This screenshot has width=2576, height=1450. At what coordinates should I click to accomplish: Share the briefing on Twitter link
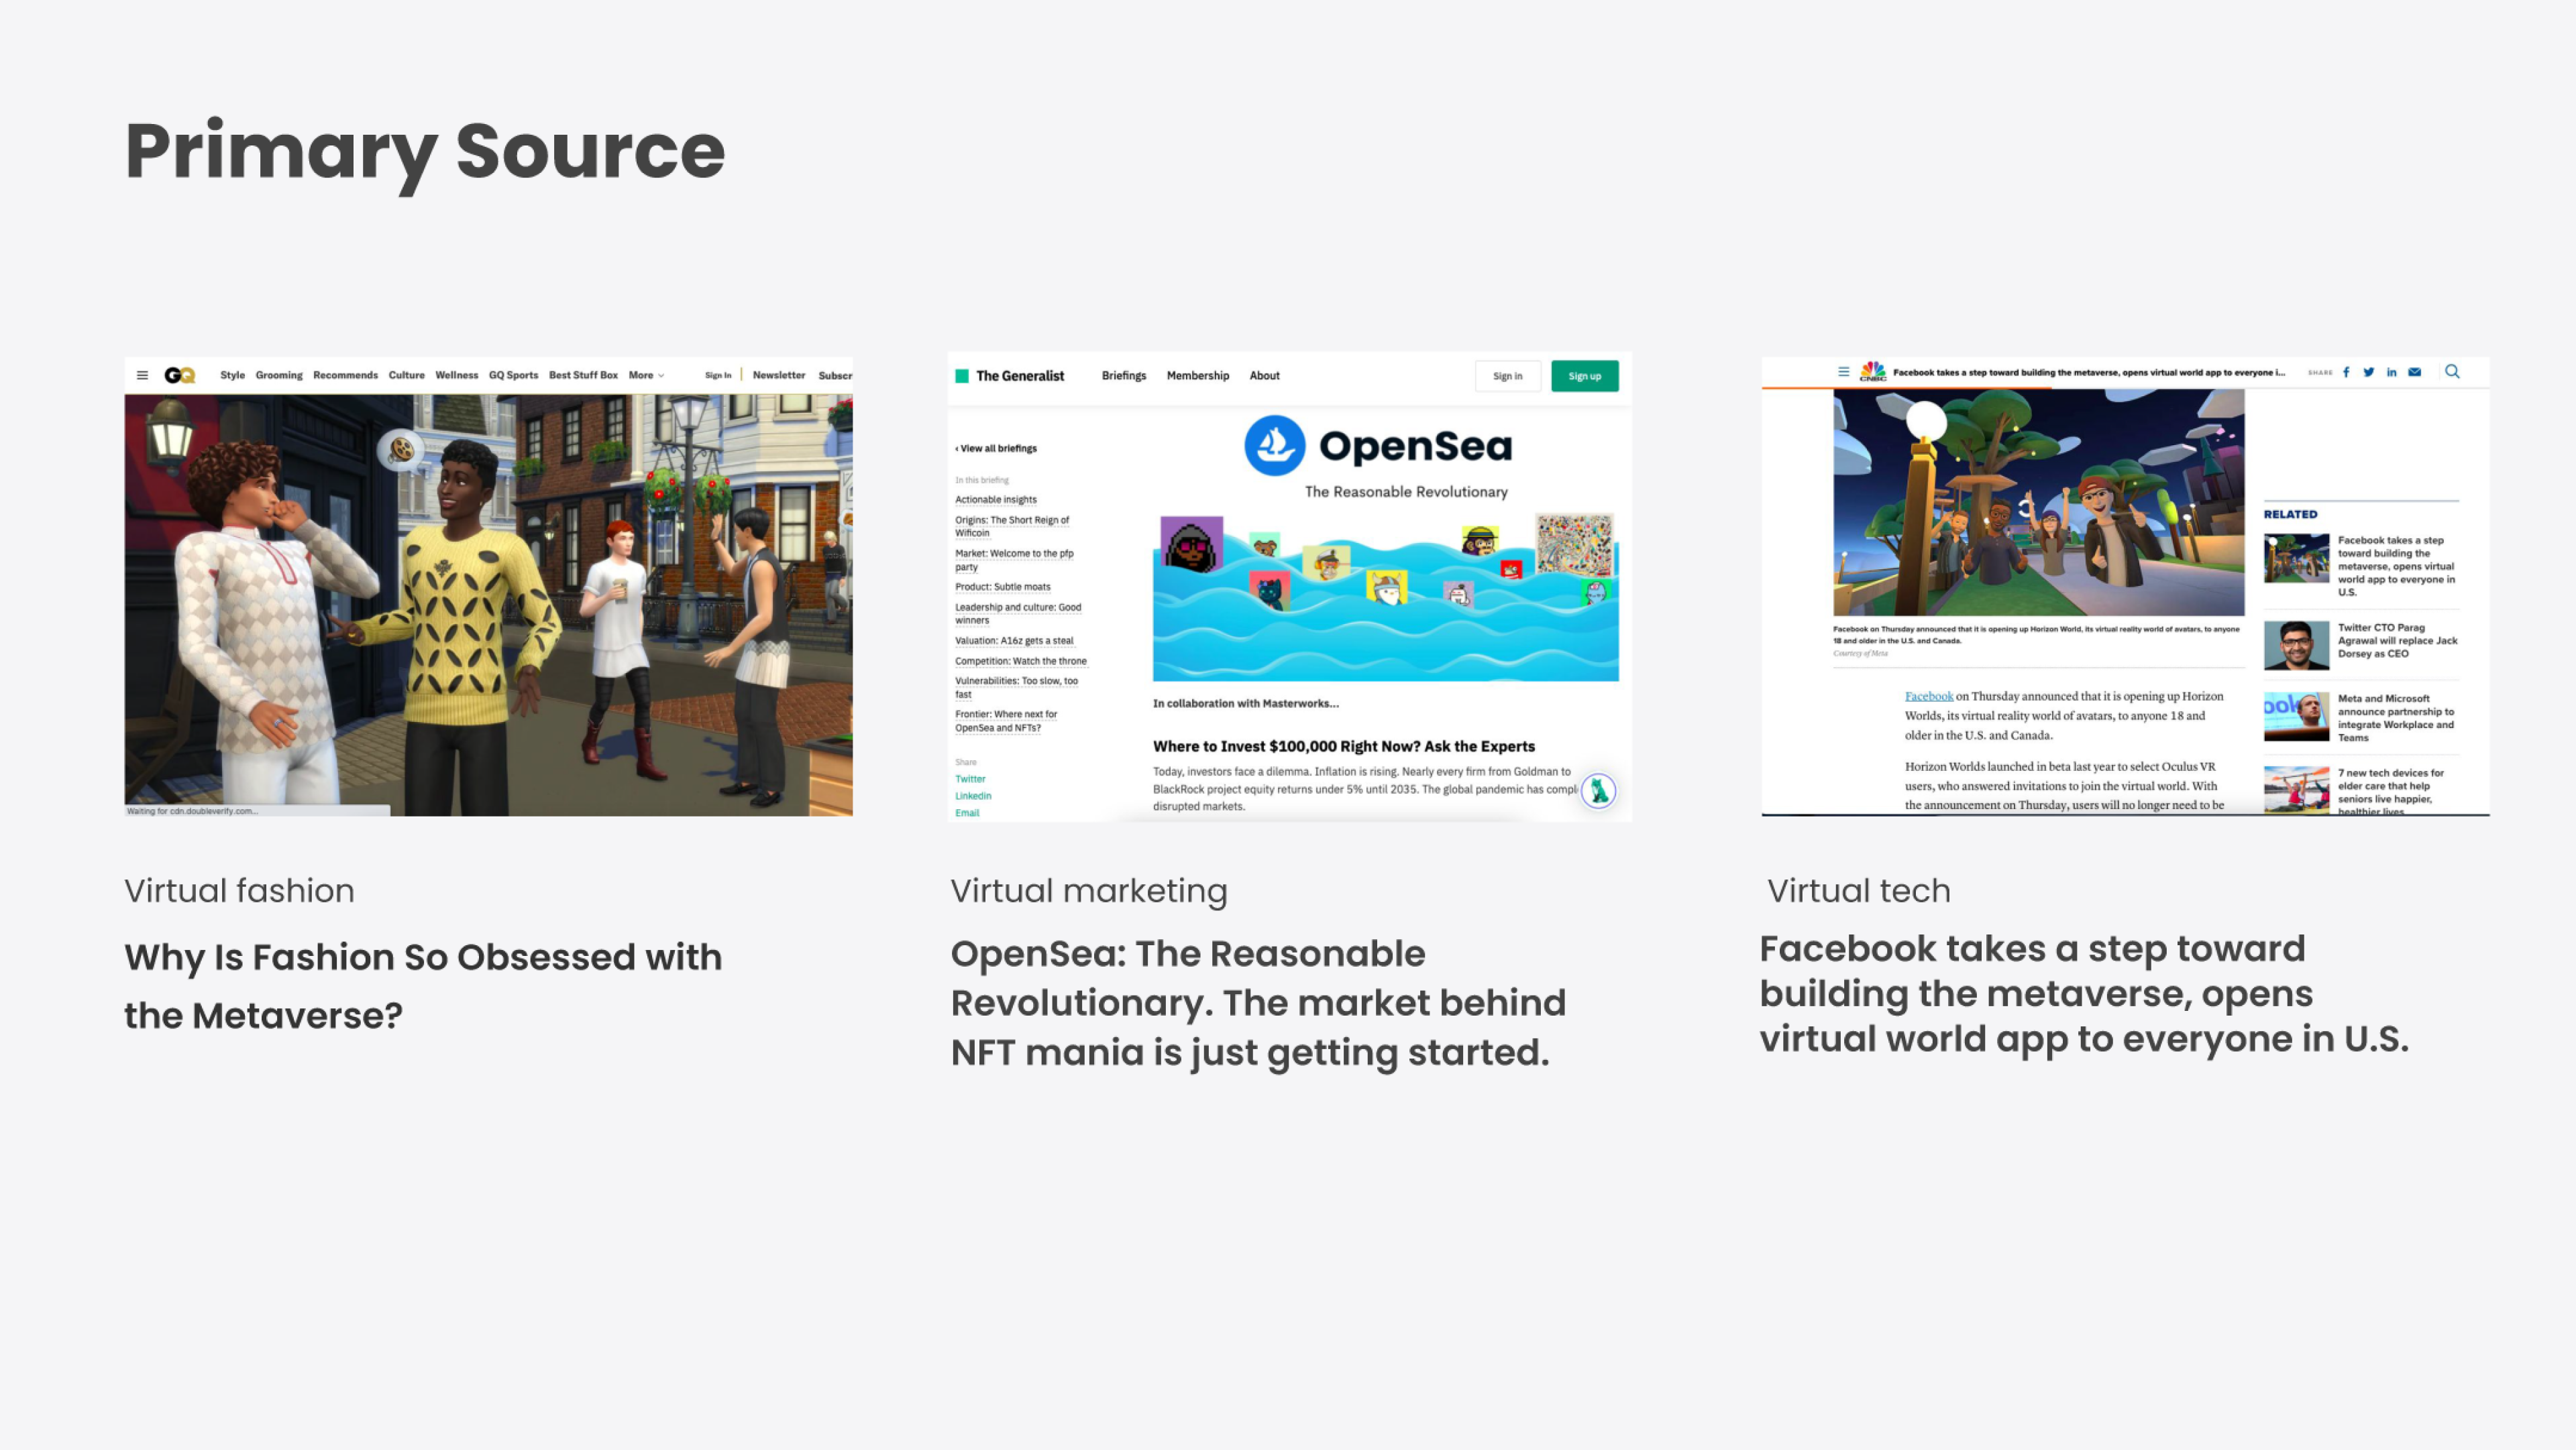[970, 780]
